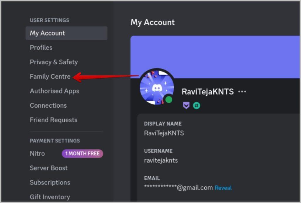Click the purple HypeSquad badge icon
The width and height of the screenshot is (301, 203).
186,105
